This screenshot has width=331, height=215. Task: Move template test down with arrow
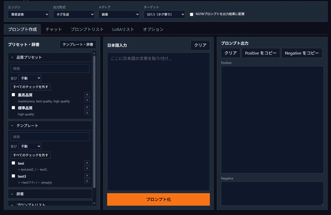click(87, 168)
